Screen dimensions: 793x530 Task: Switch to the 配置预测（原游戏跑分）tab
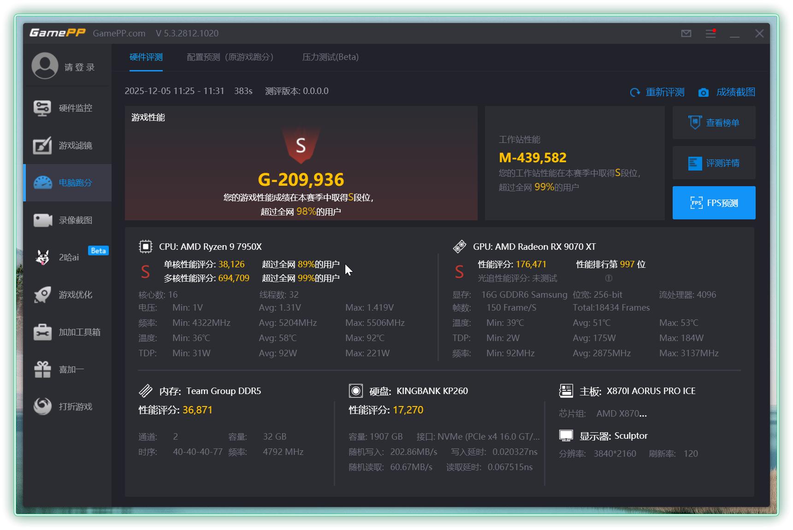point(230,57)
